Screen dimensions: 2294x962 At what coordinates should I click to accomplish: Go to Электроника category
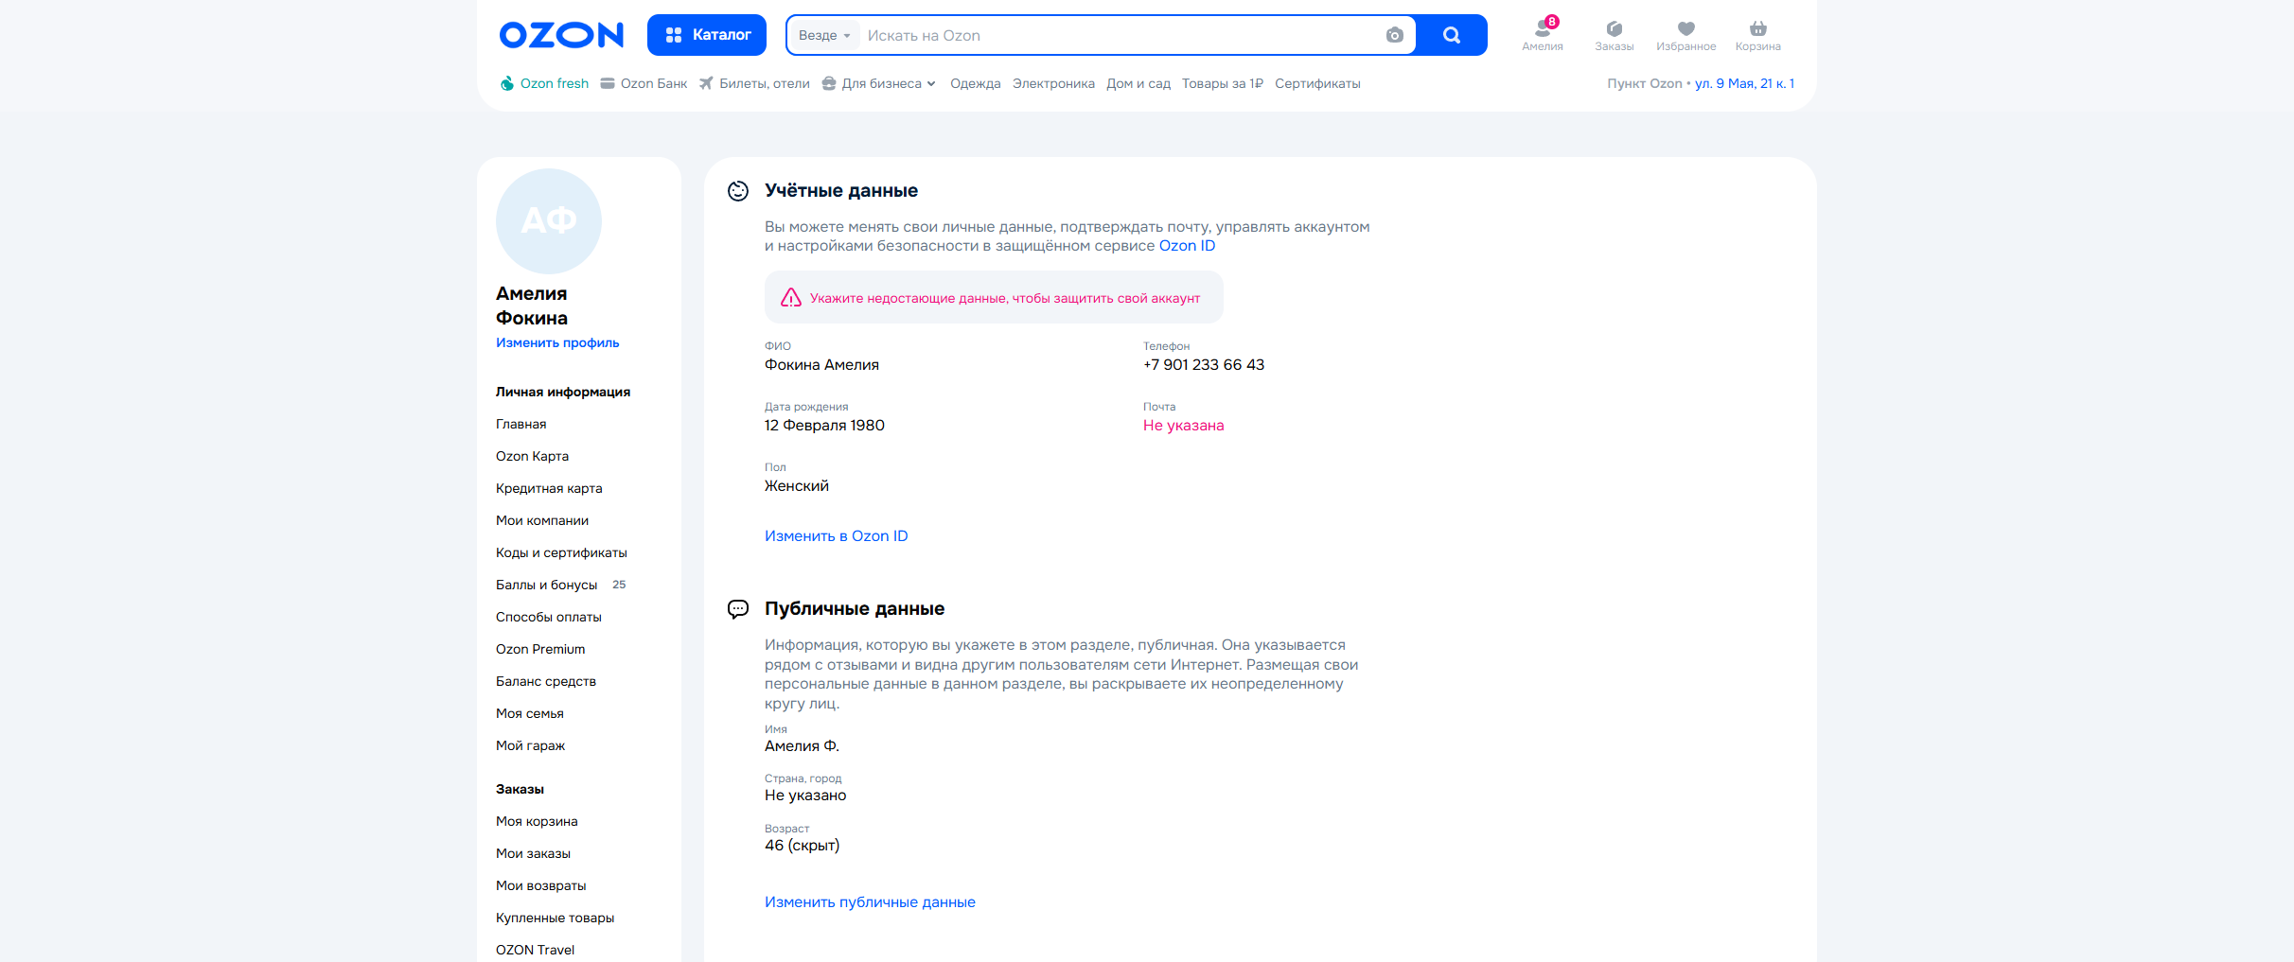(1053, 83)
